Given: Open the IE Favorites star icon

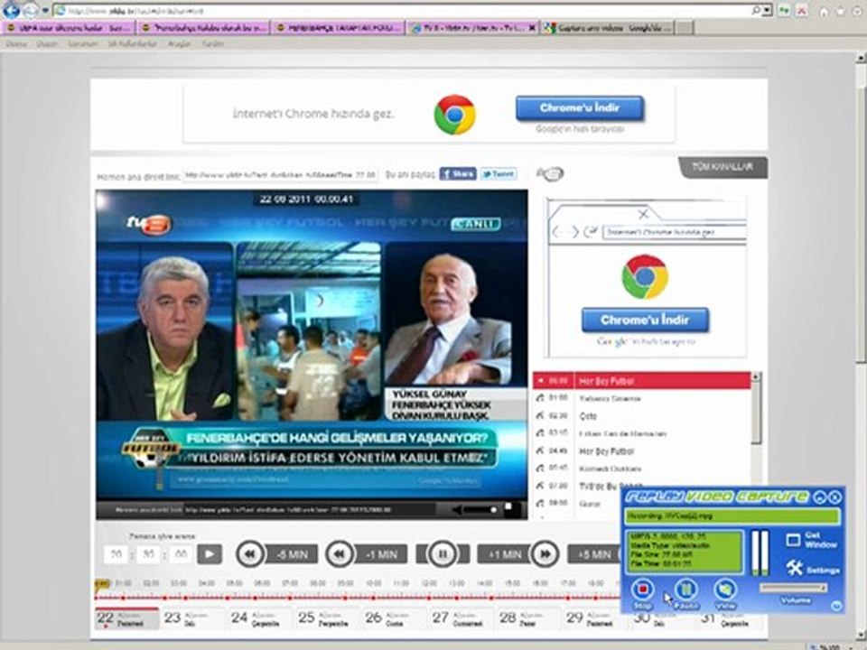Looking at the screenshot, I should point(842,11).
